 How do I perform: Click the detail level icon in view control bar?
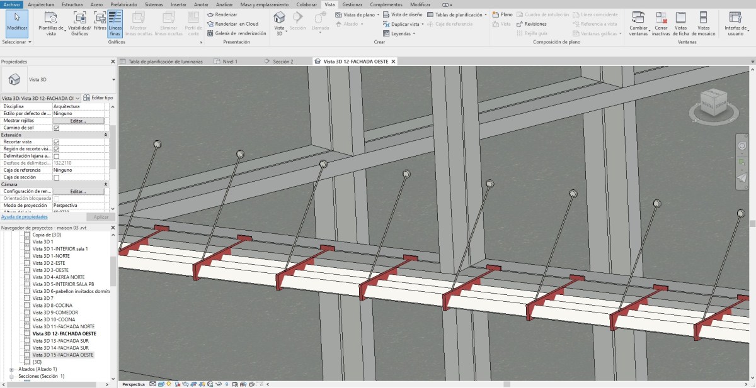tap(152, 384)
